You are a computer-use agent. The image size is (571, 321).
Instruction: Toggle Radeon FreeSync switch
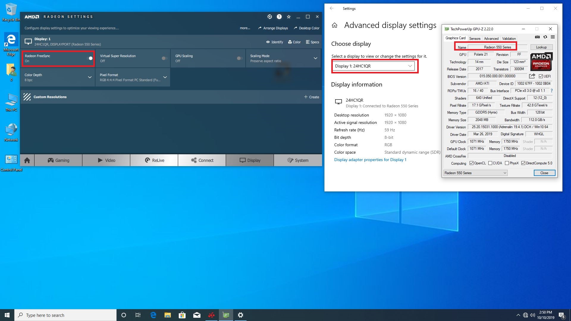pyautogui.click(x=90, y=58)
